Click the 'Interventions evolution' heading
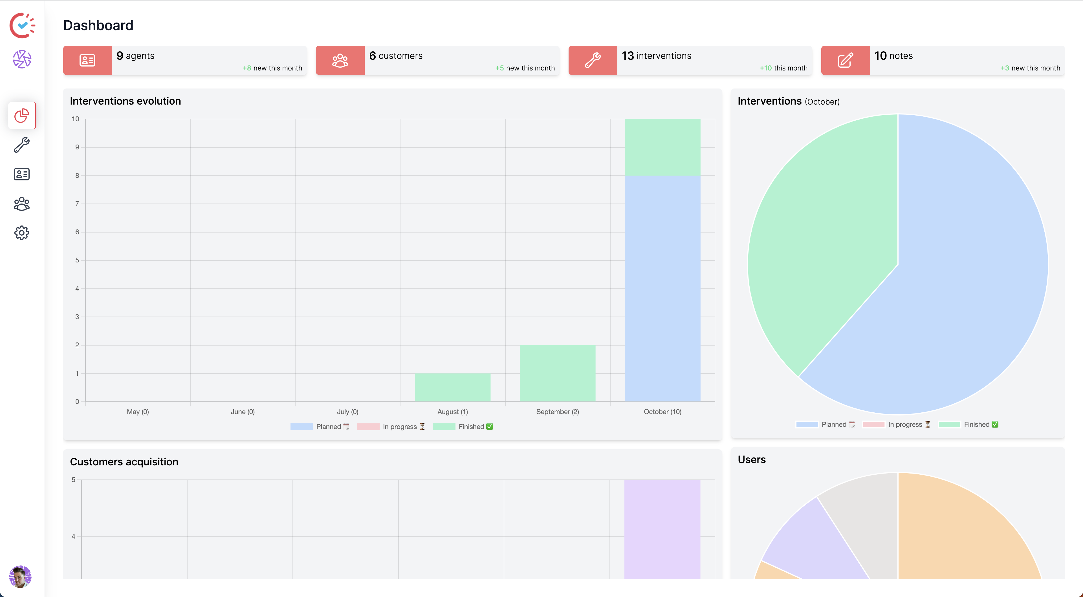The image size is (1083, 597). pos(125,101)
